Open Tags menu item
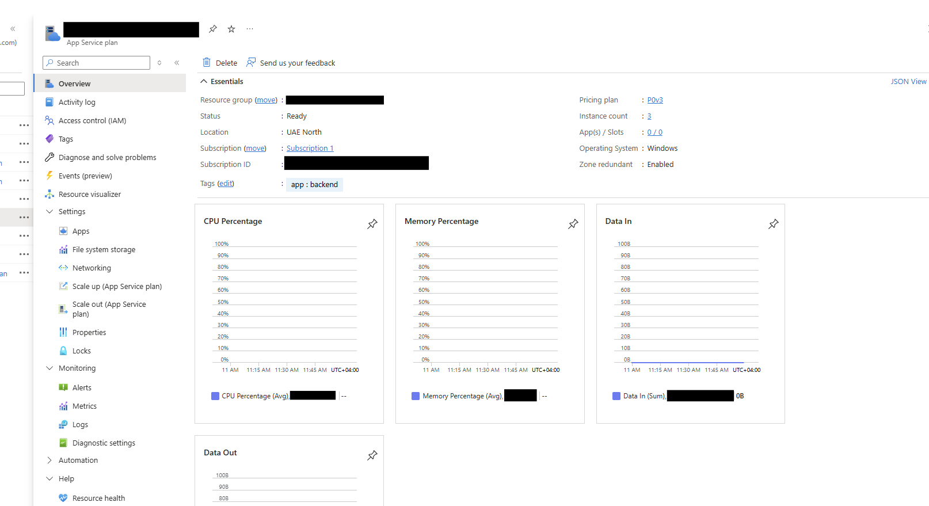Screen dimensions: 929x506 [66, 139]
